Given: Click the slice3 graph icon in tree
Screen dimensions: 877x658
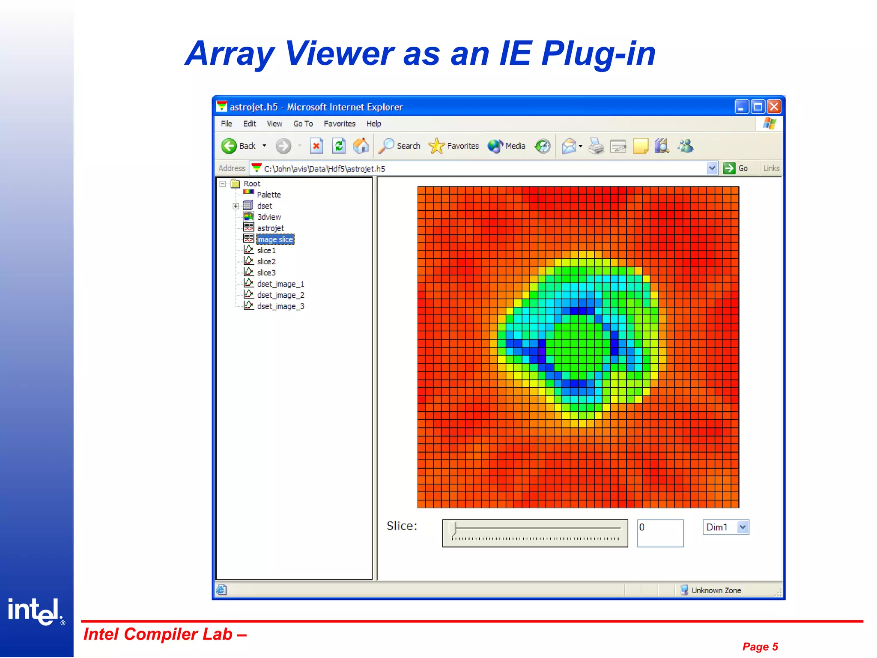Looking at the screenshot, I should 249,272.
